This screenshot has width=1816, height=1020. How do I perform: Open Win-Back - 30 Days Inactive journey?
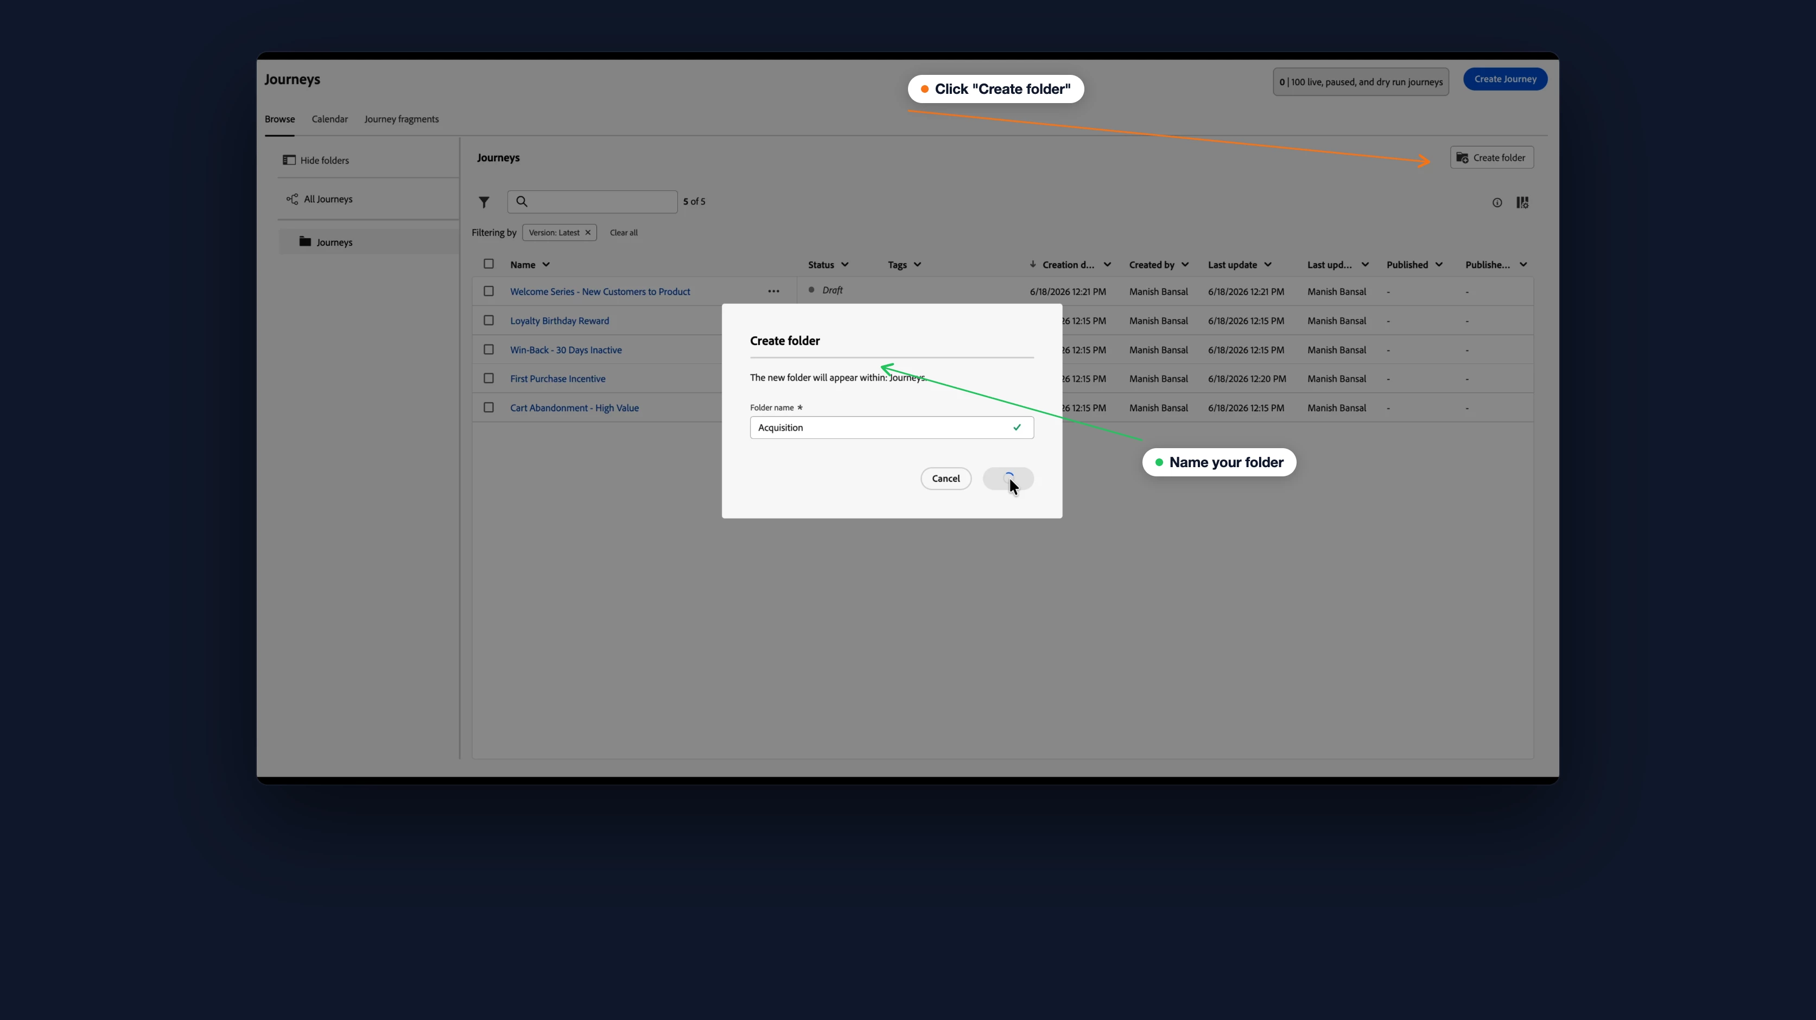(566, 350)
